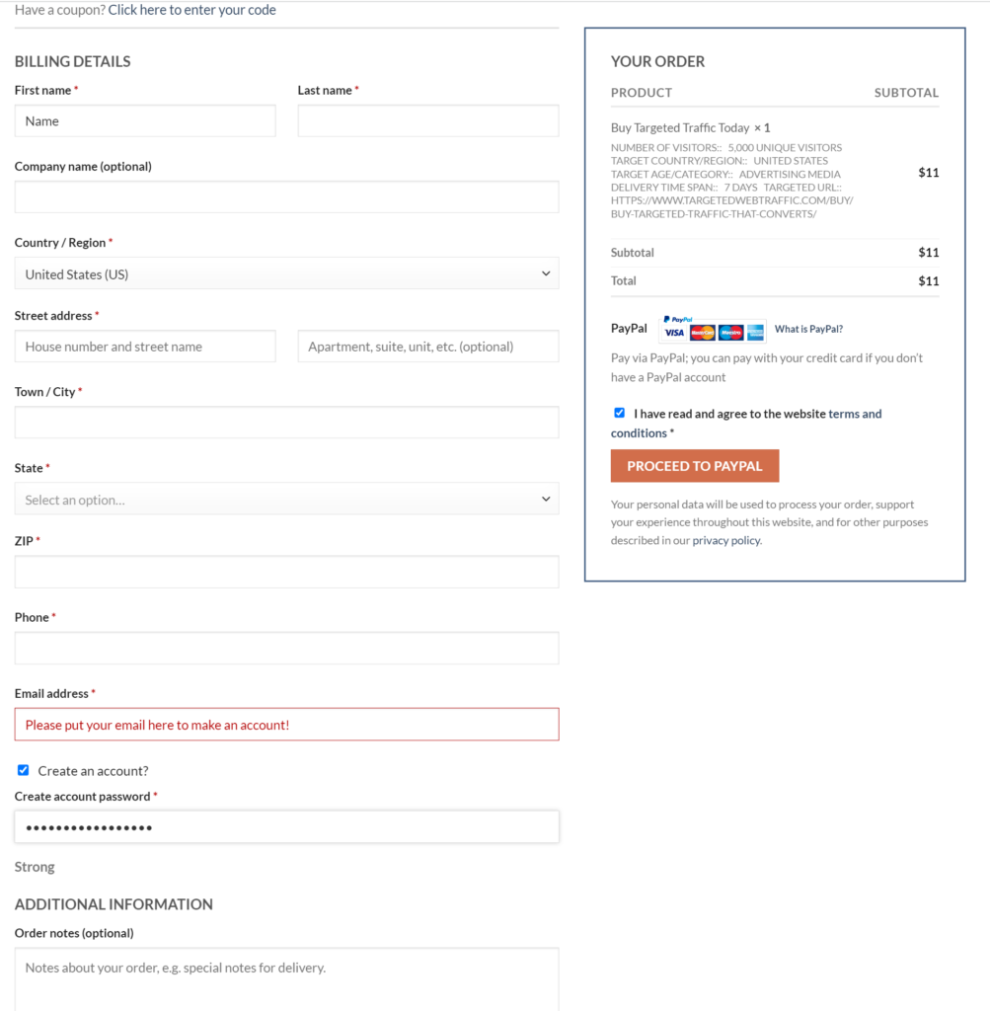Screen dimensions: 990x1011
Task: Open the terms and conditions link
Action: [746, 423]
